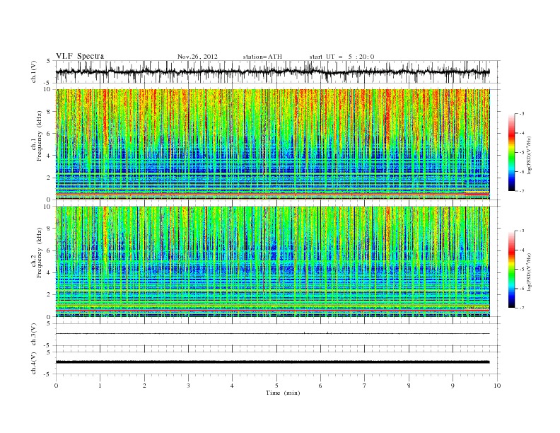The height and width of the screenshot is (433, 560).
Task: Select the date text "Nov.26, 2012"
Action: point(197,57)
